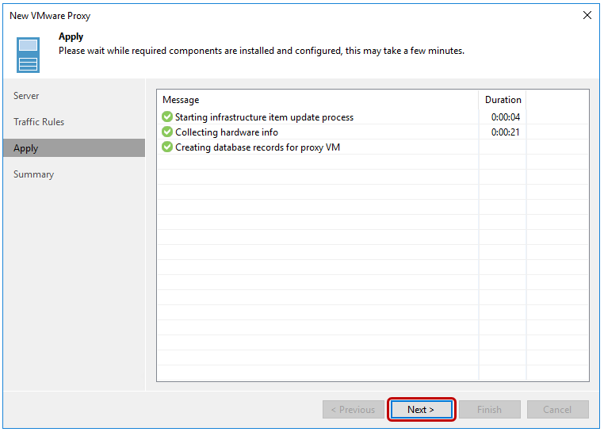Go to the Summary step
The height and width of the screenshot is (432, 604).
tap(34, 174)
